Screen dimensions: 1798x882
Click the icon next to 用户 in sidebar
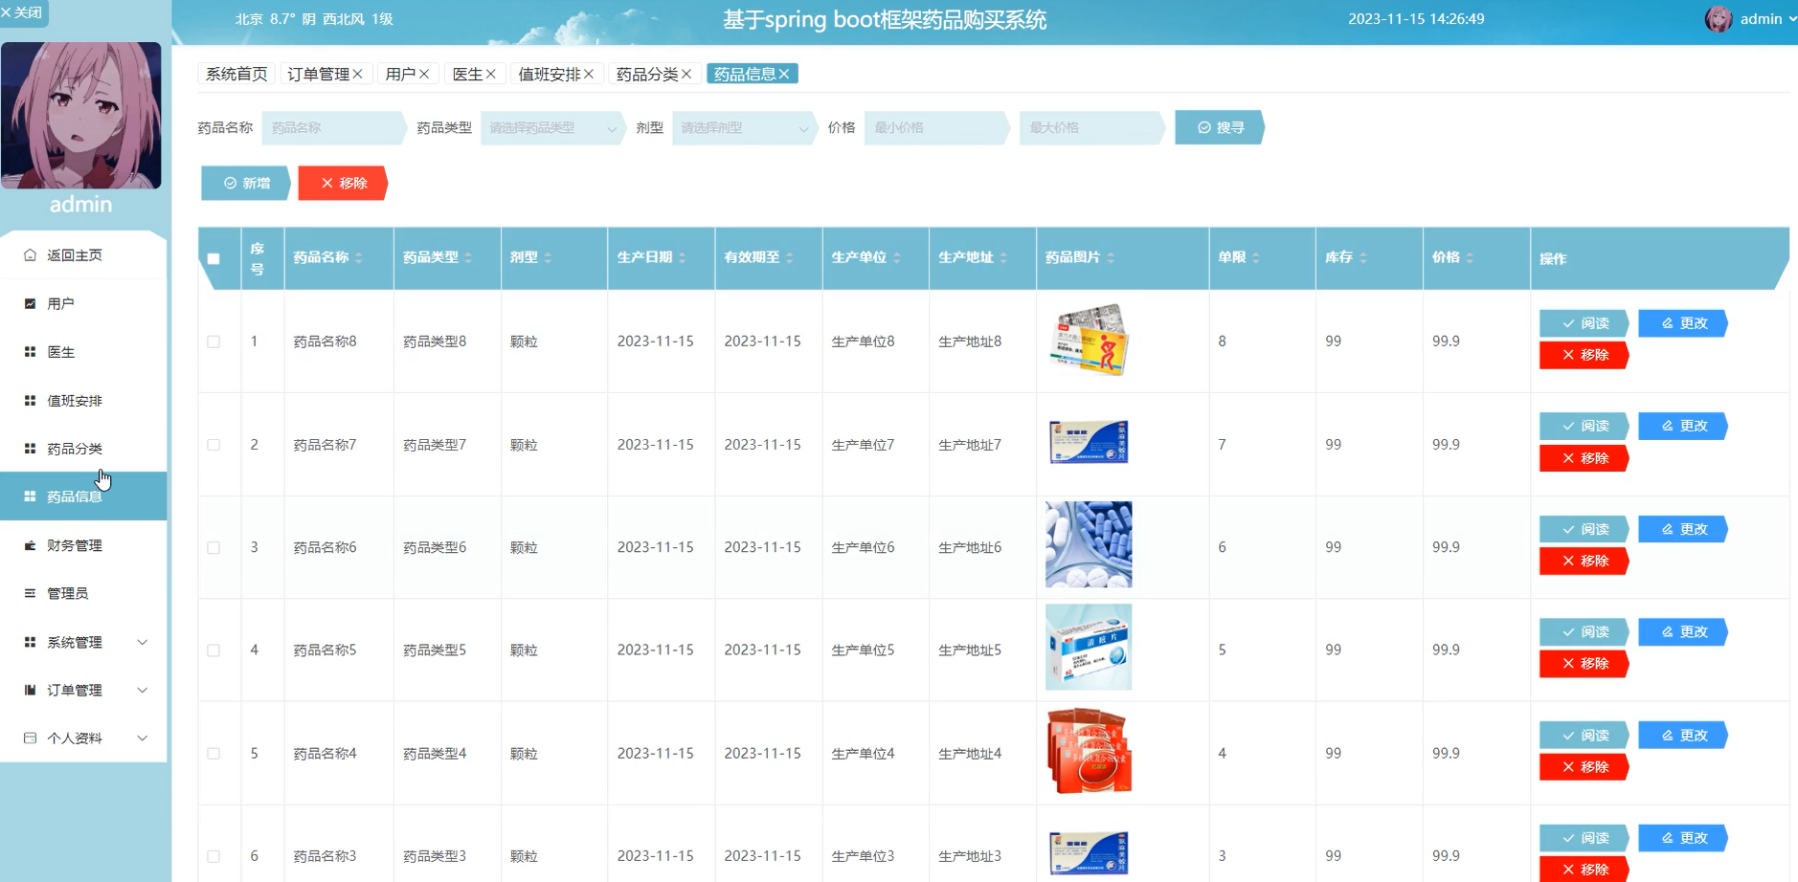click(30, 303)
